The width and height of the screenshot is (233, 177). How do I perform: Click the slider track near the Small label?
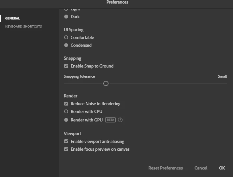(x=222, y=83)
